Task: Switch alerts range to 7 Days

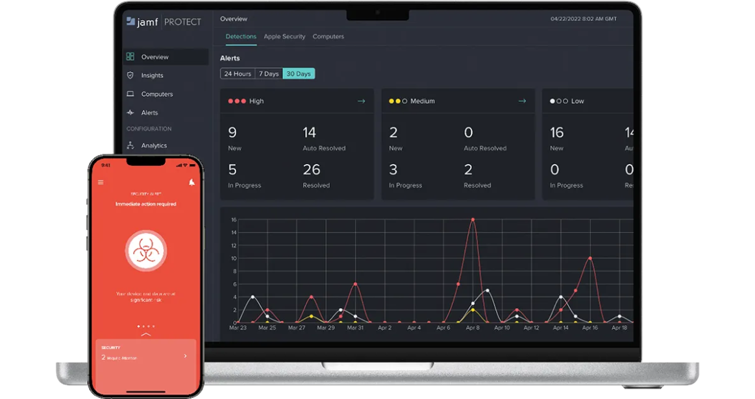Action: click(269, 74)
